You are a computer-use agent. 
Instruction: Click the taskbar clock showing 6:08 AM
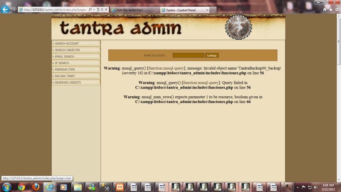point(328,187)
